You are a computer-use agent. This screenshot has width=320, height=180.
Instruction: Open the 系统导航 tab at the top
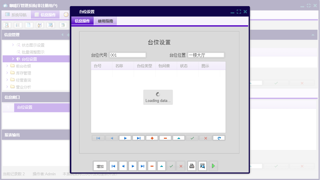(16, 15)
